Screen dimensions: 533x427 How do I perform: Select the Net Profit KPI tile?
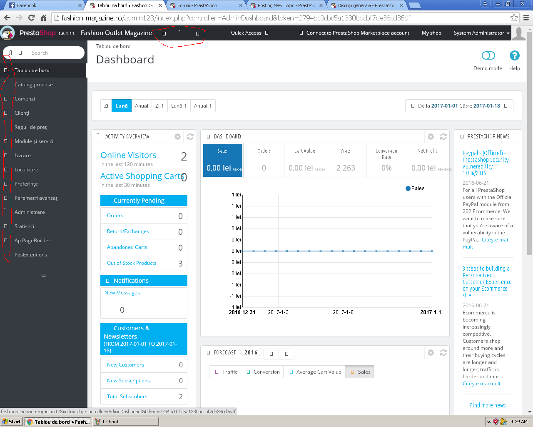tap(428, 160)
